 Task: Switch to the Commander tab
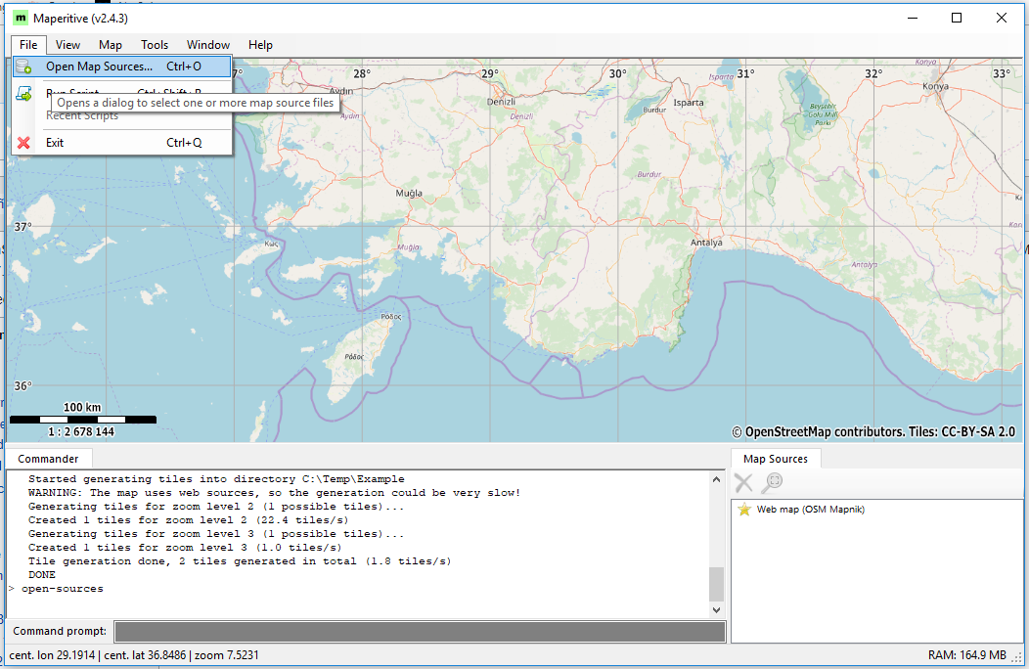point(48,459)
